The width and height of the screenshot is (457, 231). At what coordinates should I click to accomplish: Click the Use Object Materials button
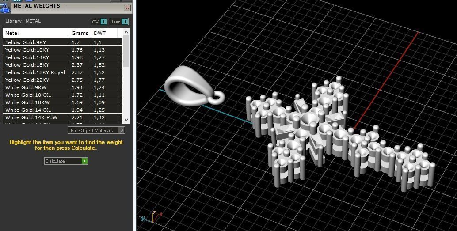(96, 130)
